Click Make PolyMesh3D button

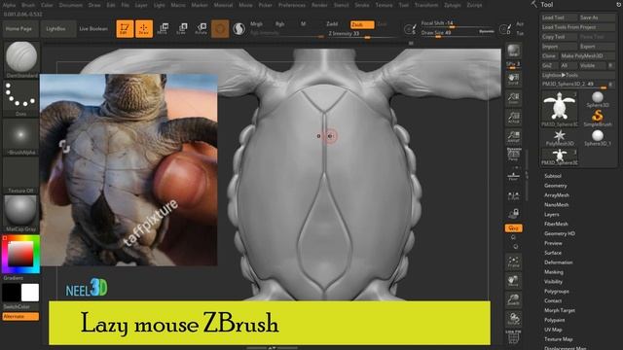click(x=587, y=56)
